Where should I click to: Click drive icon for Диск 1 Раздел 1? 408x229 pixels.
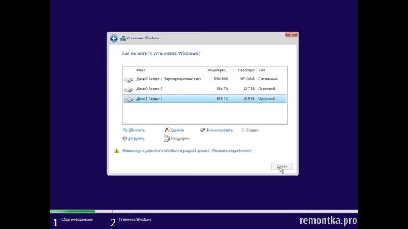[x=129, y=99]
